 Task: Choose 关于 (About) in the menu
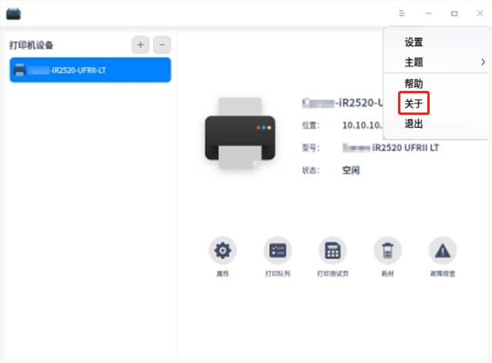click(x=413, y=103)
